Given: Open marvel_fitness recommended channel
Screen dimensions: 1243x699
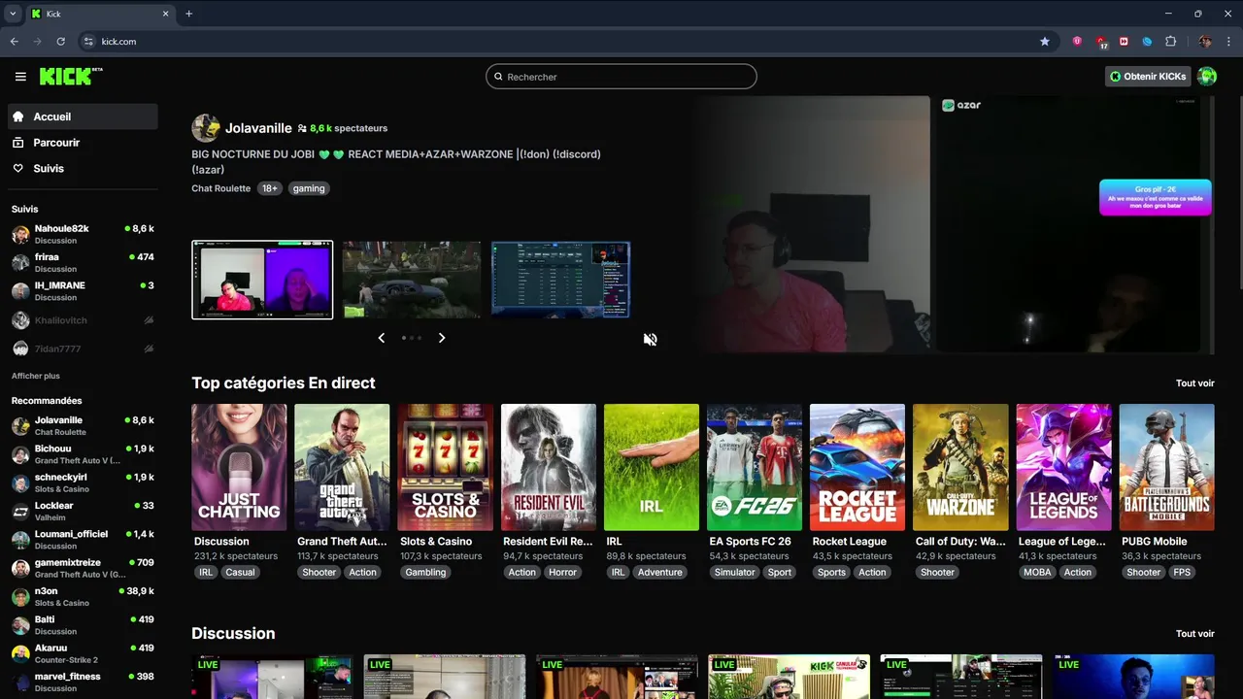Looking at the screenshot, I should [83, 682].
